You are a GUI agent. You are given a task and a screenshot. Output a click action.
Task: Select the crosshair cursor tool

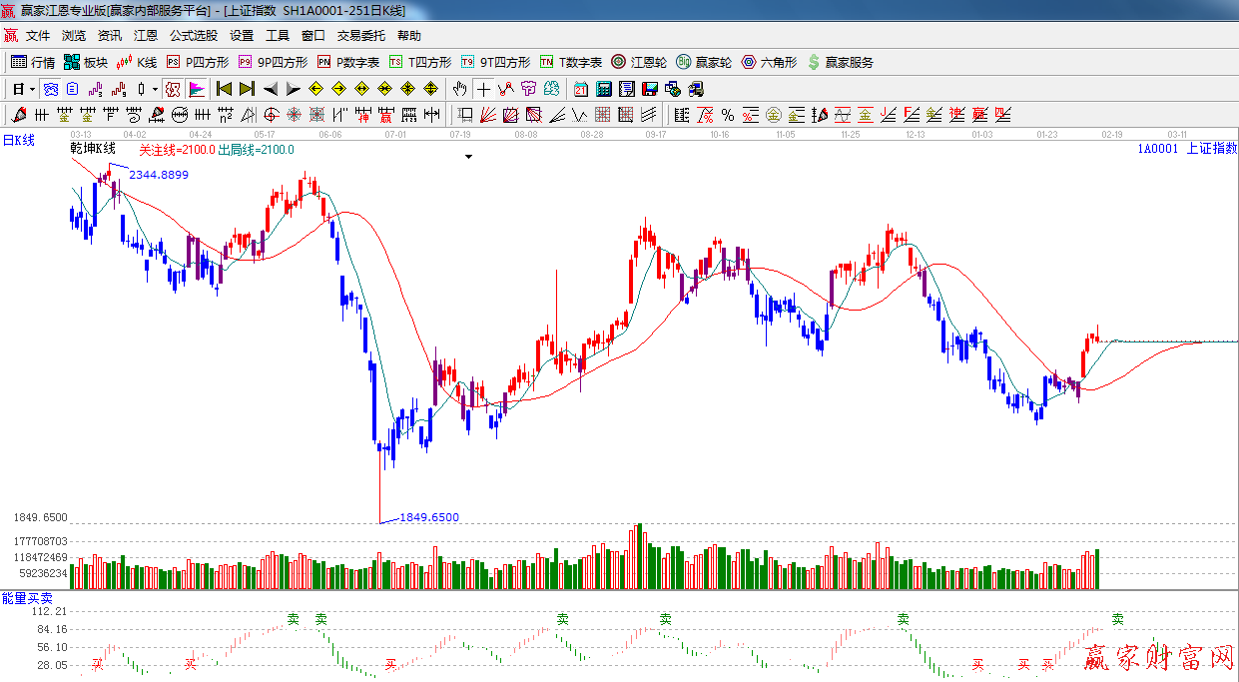click(483, 89)
